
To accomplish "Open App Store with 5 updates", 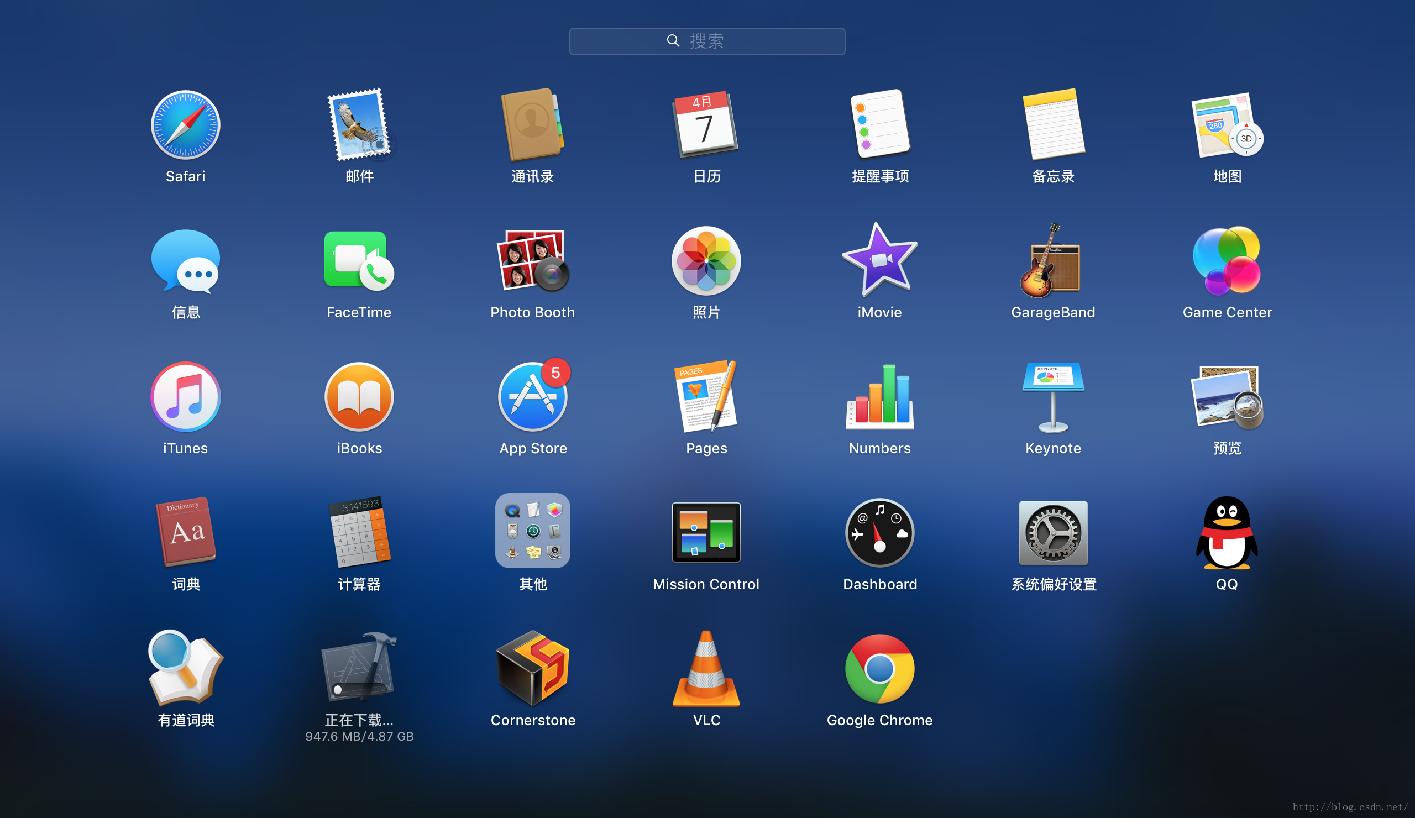I will (x=533, y=397).
